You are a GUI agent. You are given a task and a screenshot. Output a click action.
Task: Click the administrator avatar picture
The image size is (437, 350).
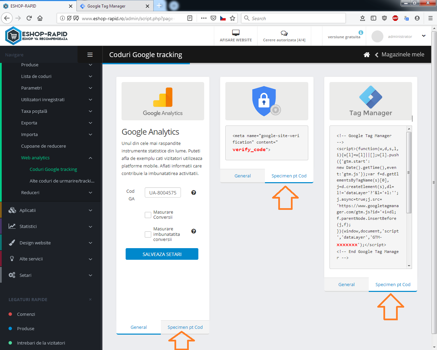pyautogui.click(x=377, y=36)
